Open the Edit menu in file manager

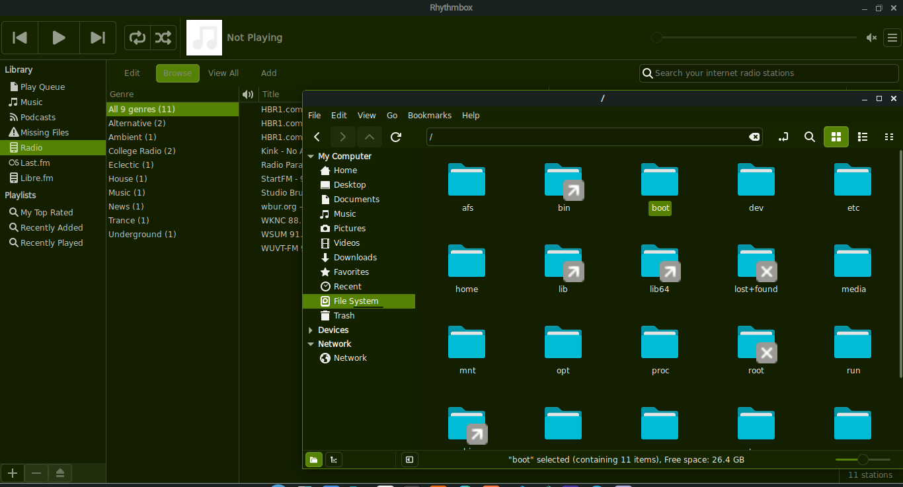[x=339, y=115]
